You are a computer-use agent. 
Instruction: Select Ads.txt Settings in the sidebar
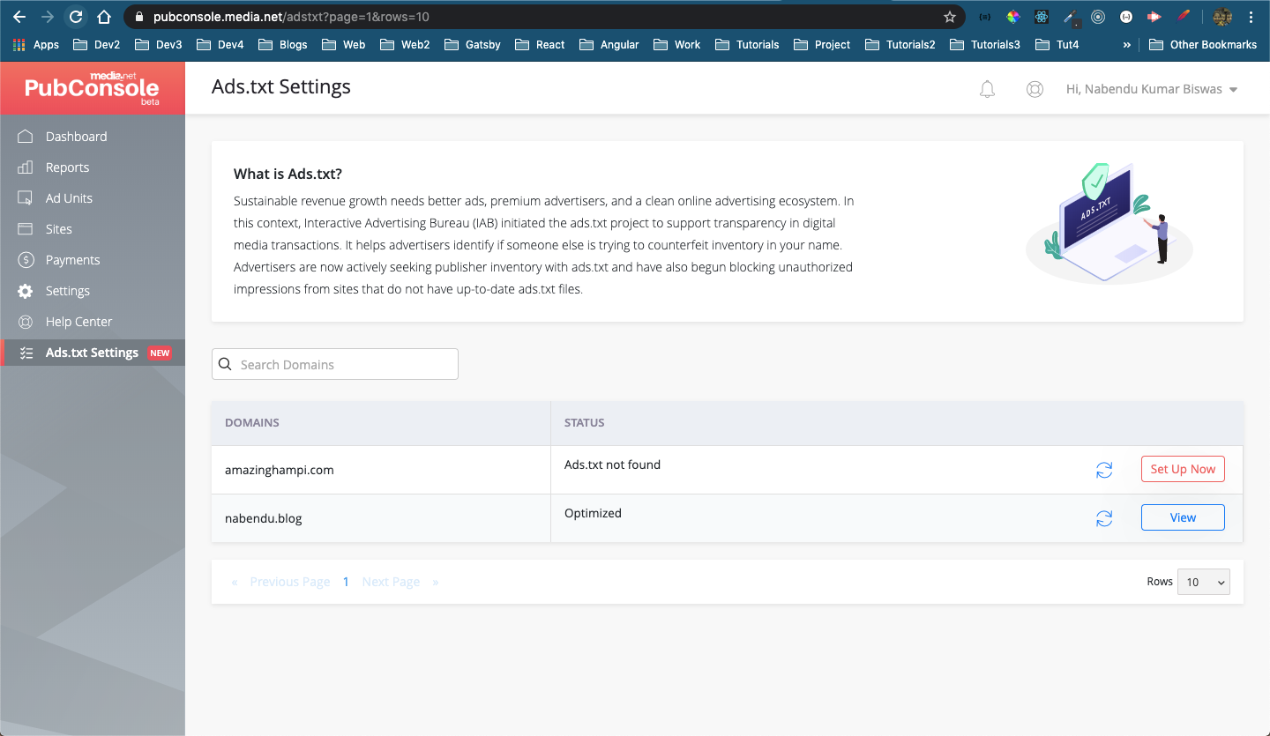[93, 353]
